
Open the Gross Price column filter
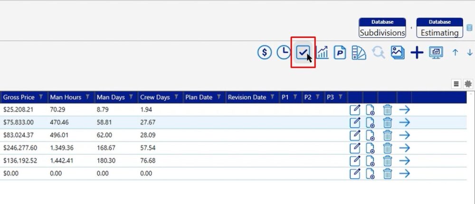click(x=41, y=97)
